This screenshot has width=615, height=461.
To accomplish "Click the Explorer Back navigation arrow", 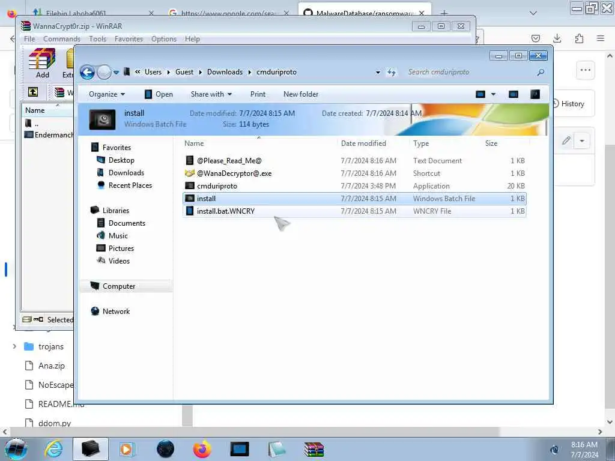I will coord(87,72).
